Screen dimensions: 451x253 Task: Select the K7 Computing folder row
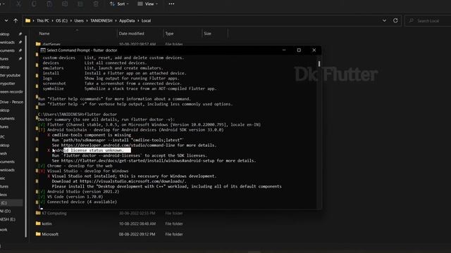[x=109, y=213]
